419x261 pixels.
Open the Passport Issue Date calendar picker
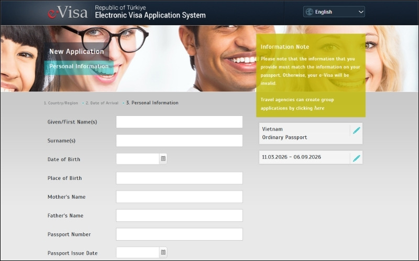point(163,253)
